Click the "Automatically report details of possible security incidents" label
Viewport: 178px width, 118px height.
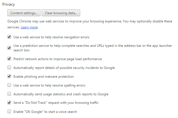64,68
